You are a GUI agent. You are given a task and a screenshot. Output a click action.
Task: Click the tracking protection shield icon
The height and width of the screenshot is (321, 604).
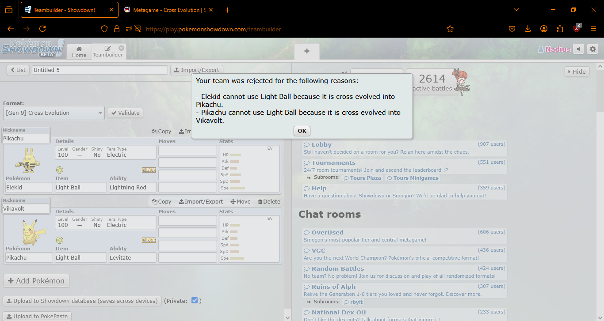pos(104,29)
